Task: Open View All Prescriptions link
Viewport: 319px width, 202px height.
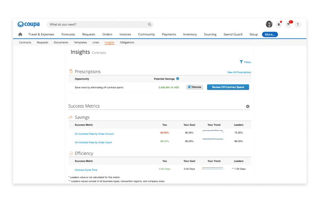Action: 239,72
